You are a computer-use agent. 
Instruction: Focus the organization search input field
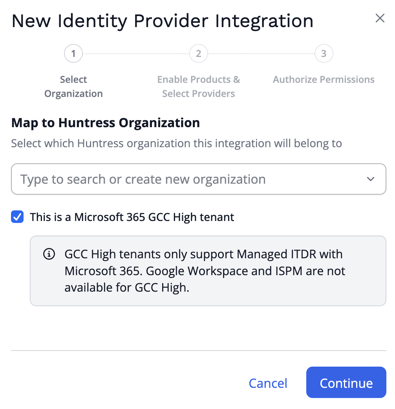coord(199,179)
